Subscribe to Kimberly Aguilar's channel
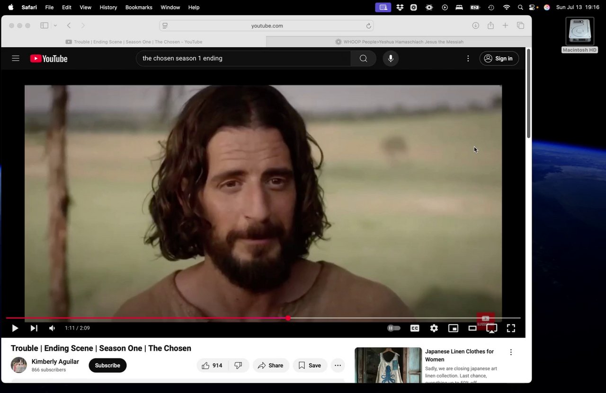This screenshot has height=393, width=606. [107, 365]
